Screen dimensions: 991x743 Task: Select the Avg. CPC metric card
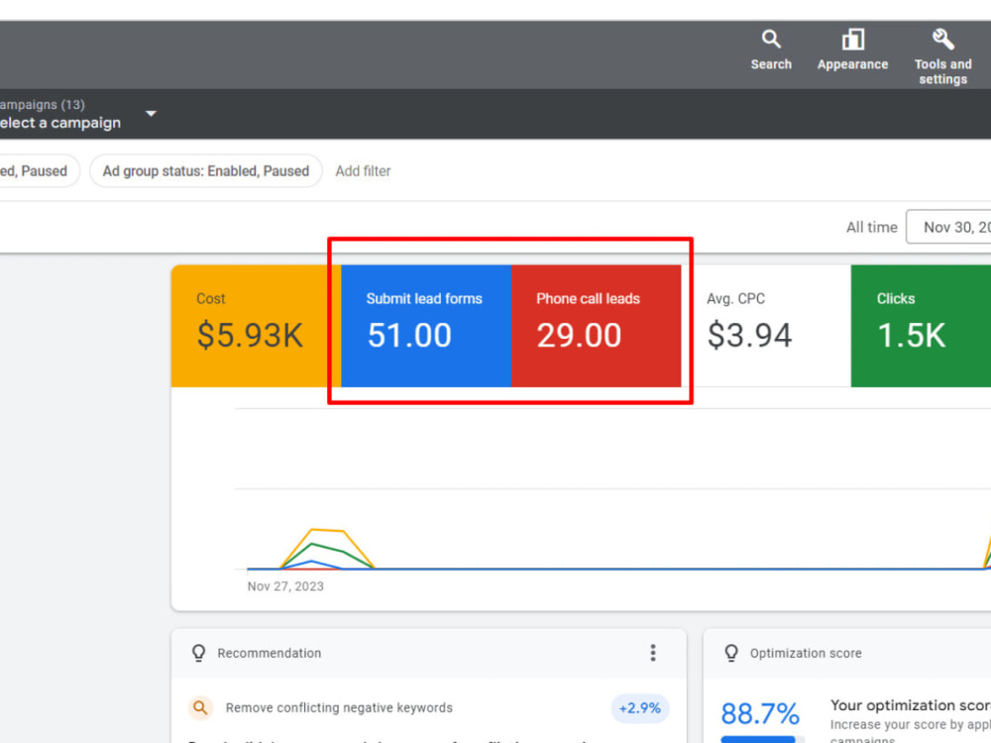[766, 326]
